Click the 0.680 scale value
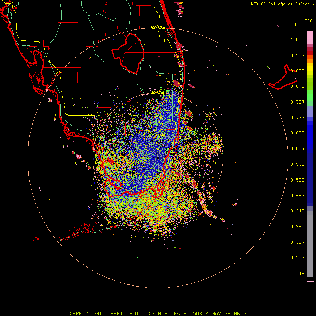This screenshot has width=316, height=316. coord(297,133)
